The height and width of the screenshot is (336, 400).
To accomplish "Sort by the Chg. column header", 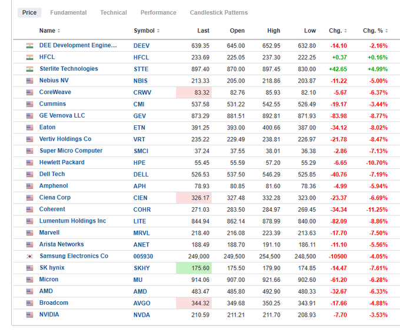I will tap(338, 31).
